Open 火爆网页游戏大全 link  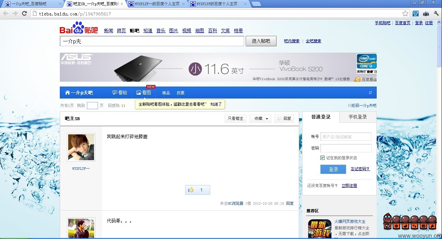click(x=350, y=222)
